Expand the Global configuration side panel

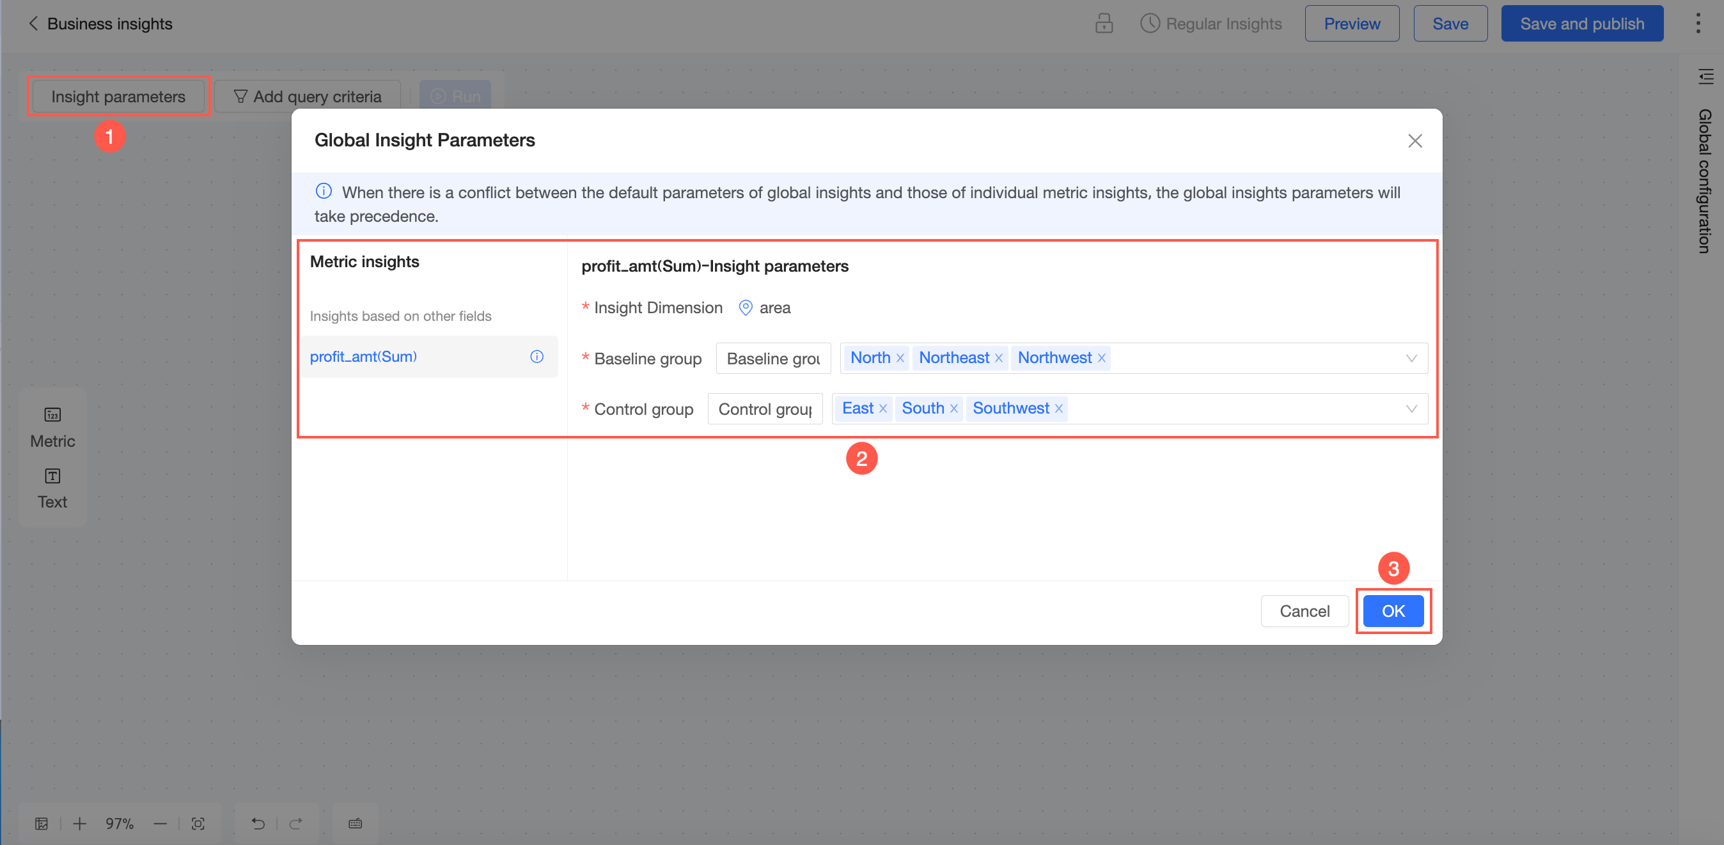[1705, 76]
